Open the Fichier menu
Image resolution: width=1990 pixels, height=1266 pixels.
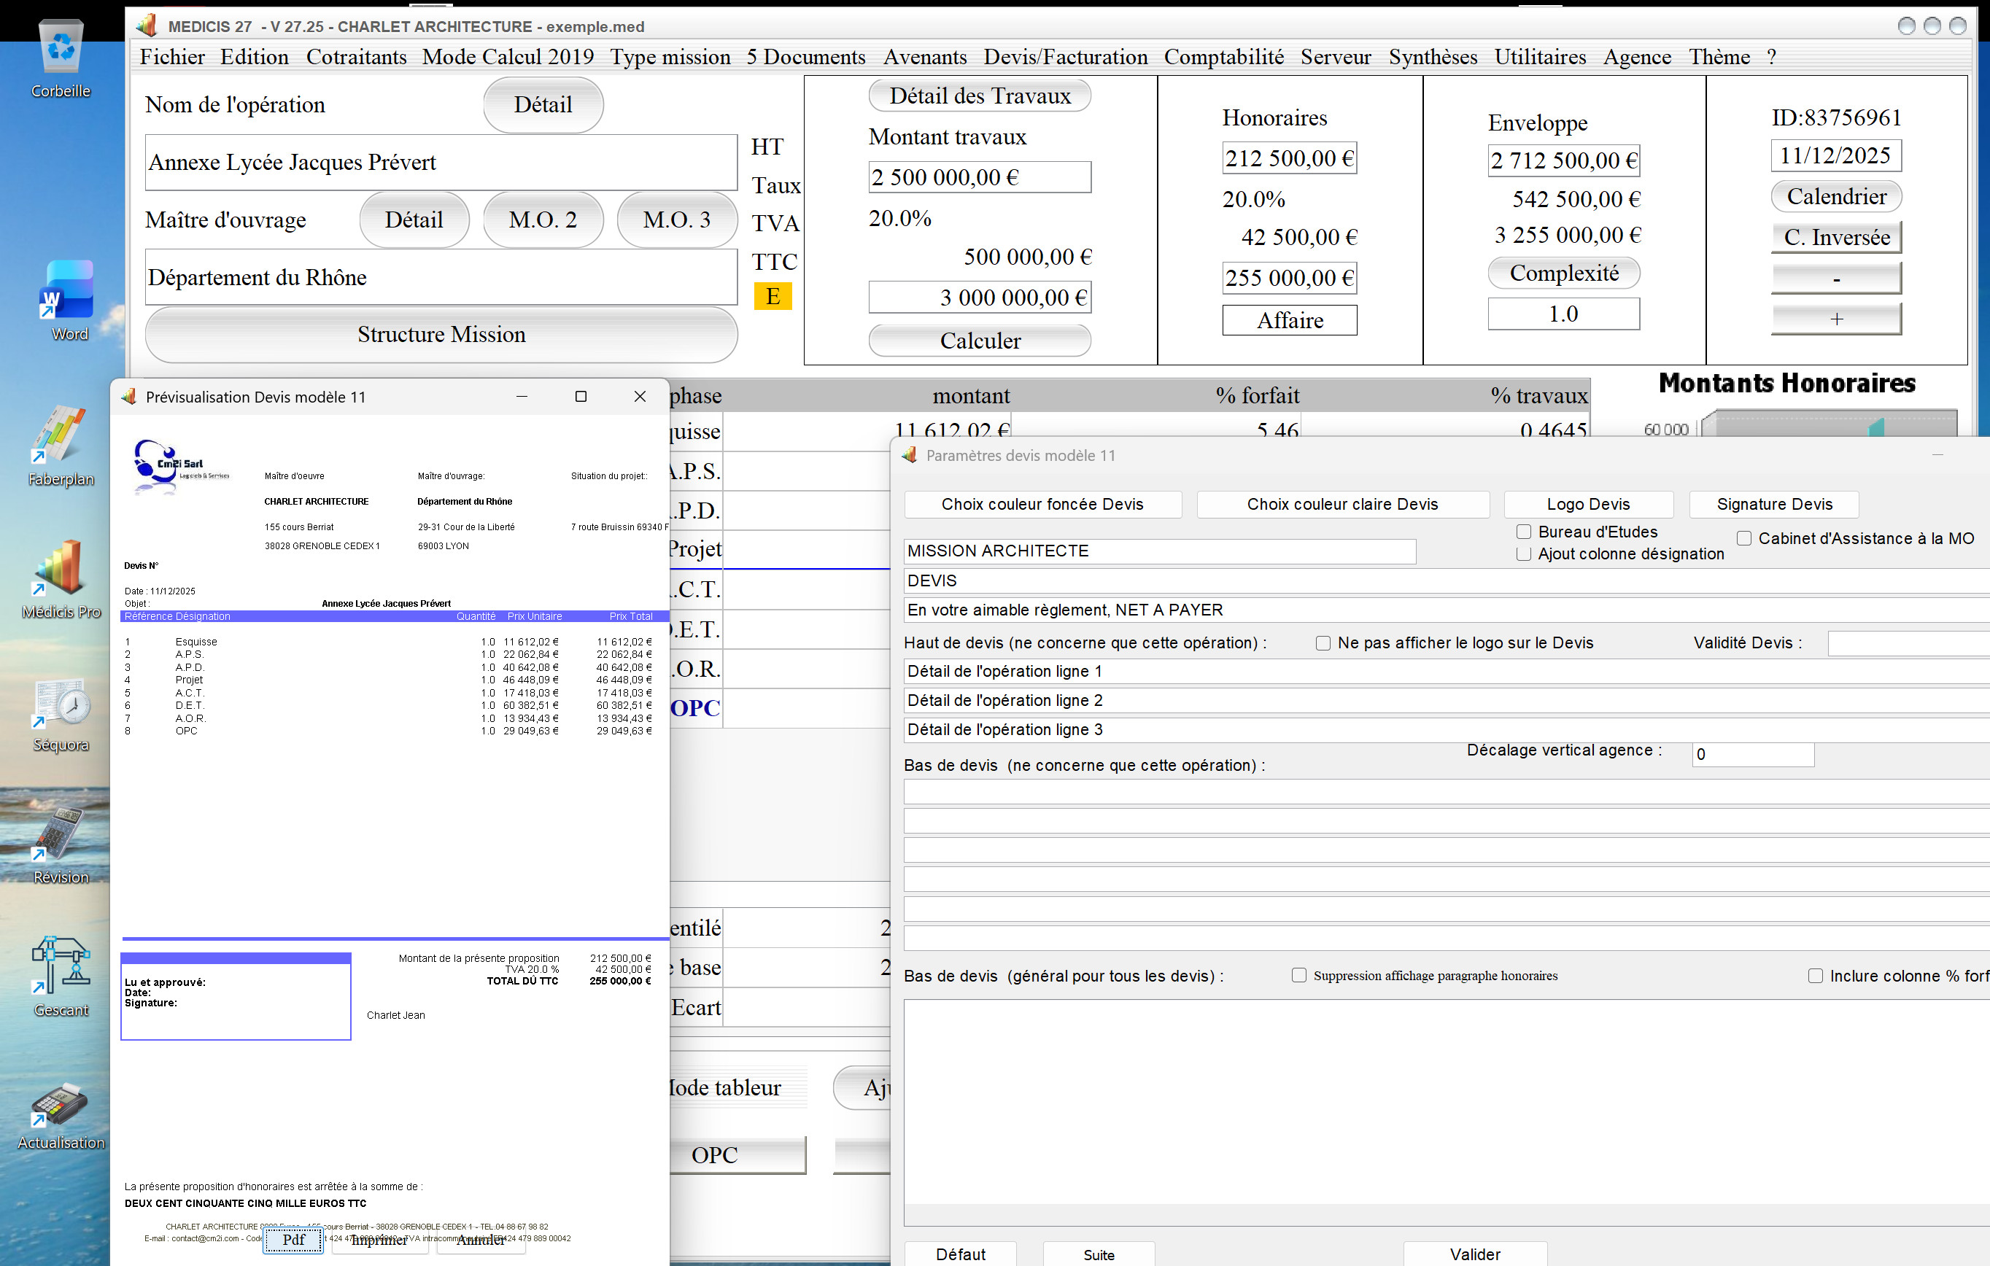pos(172,57)
